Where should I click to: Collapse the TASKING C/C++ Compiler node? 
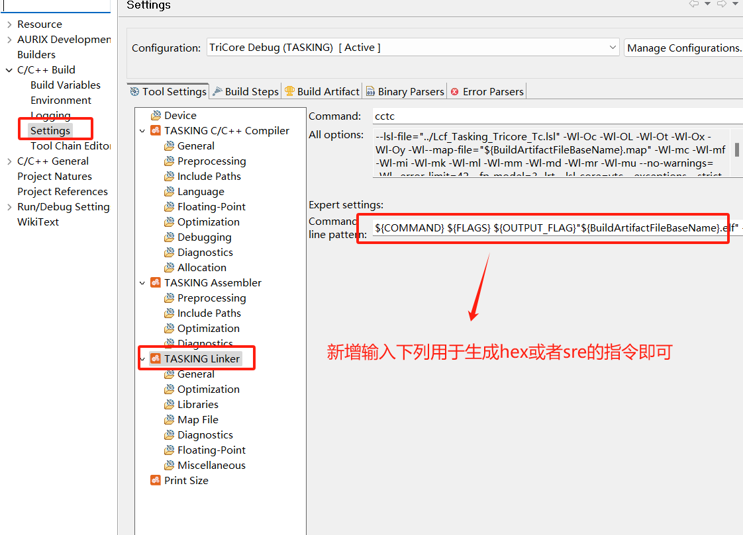point(141,130)
